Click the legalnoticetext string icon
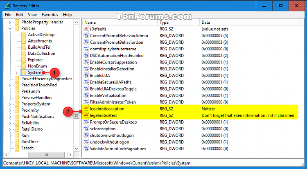This screenshot has width=307, height=169. pos(86,115)
